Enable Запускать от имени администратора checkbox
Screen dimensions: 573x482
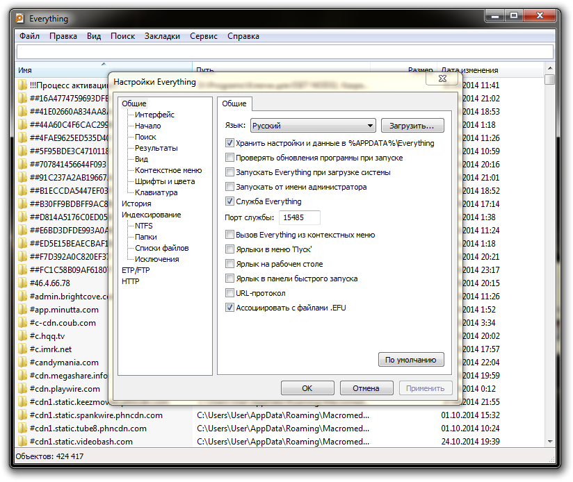click(229, 187)
